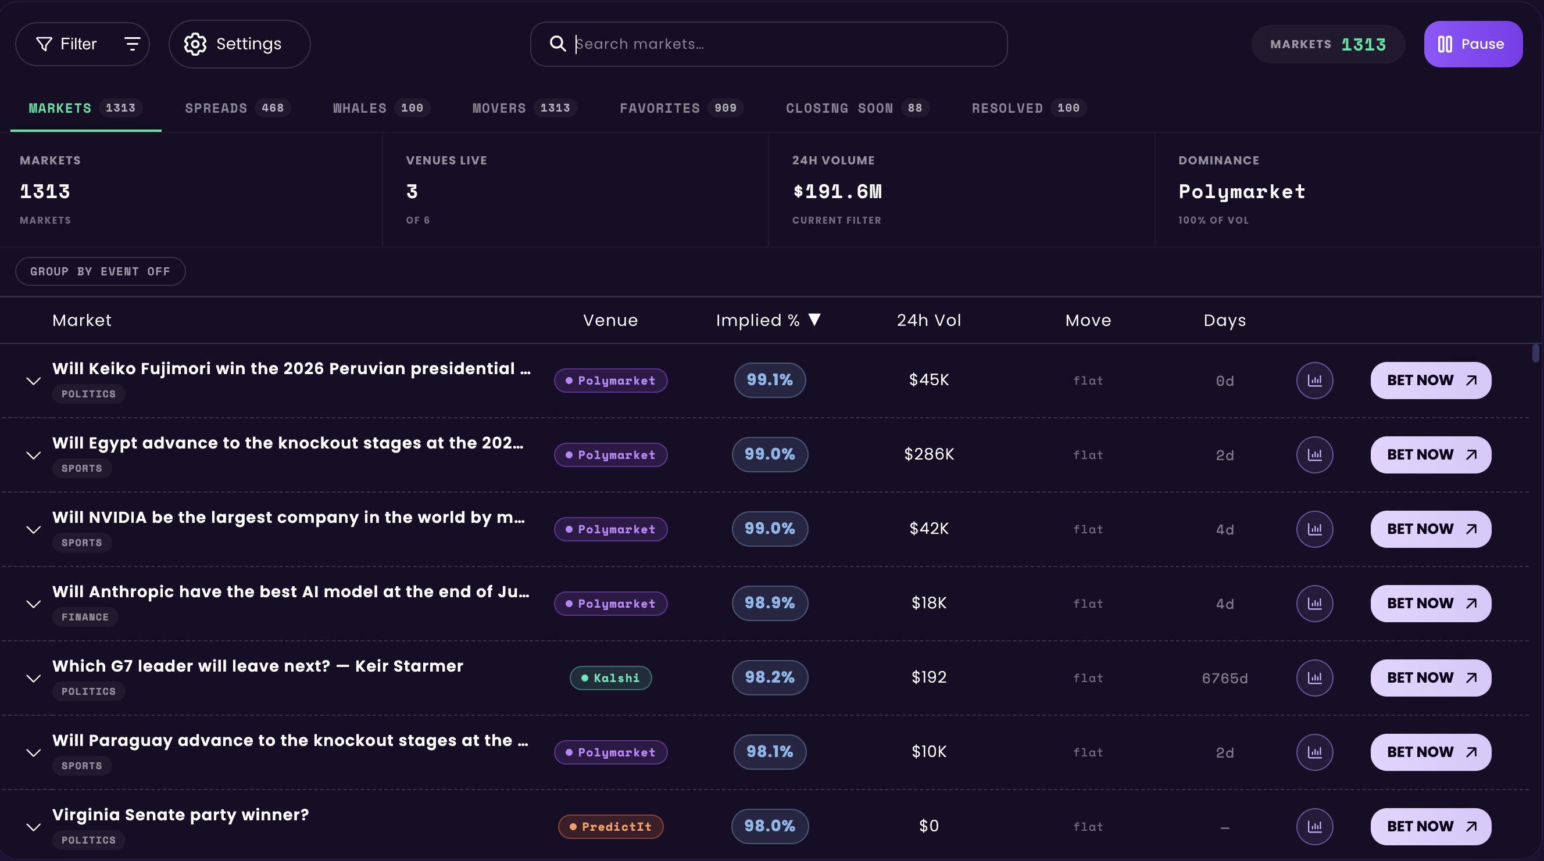Open chart for Anthropic best AI model market
This screenshot has height=861, width=1544.
pyautogui.click(x=1314, y=604)
